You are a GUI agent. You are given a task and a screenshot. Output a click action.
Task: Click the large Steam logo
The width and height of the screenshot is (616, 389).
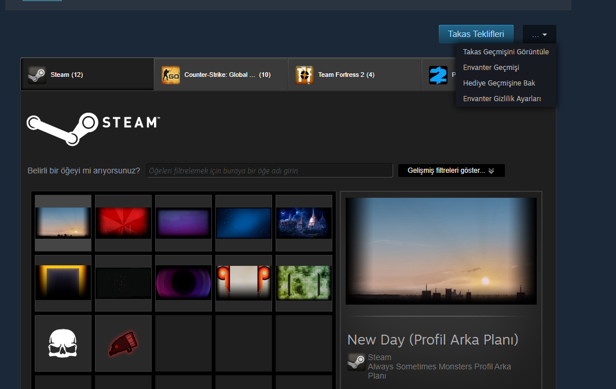[x=93, y=129]
